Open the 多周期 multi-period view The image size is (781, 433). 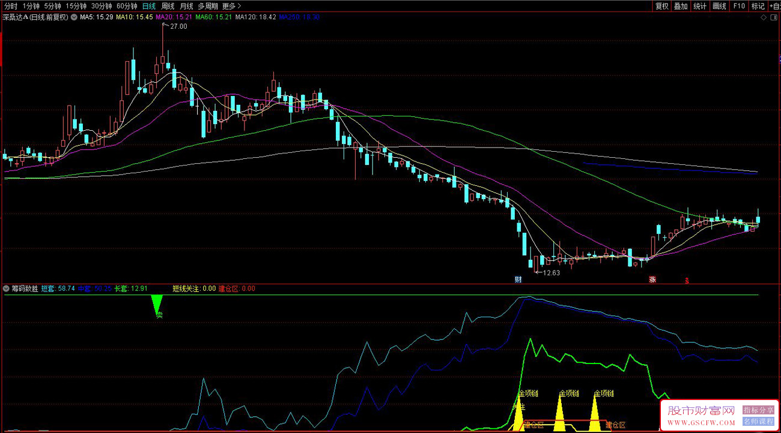click(208, 6)
